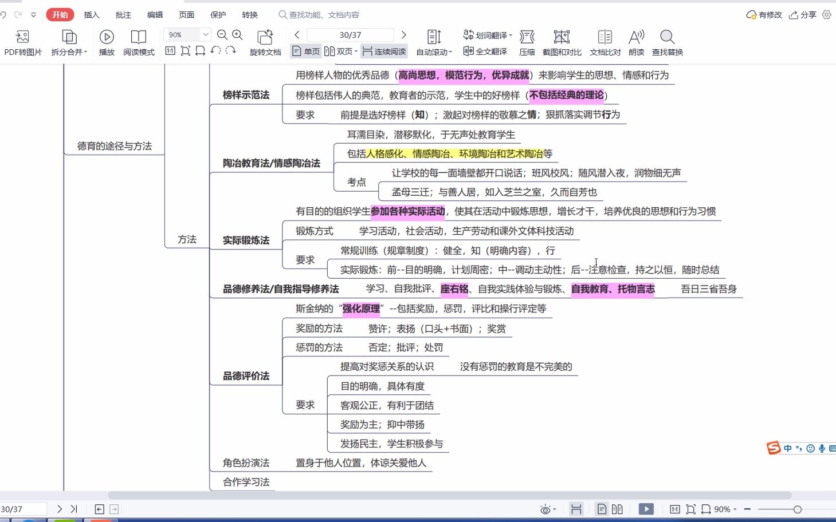Go to next page in status bar
836x522 pixels.
click(60, 509)
